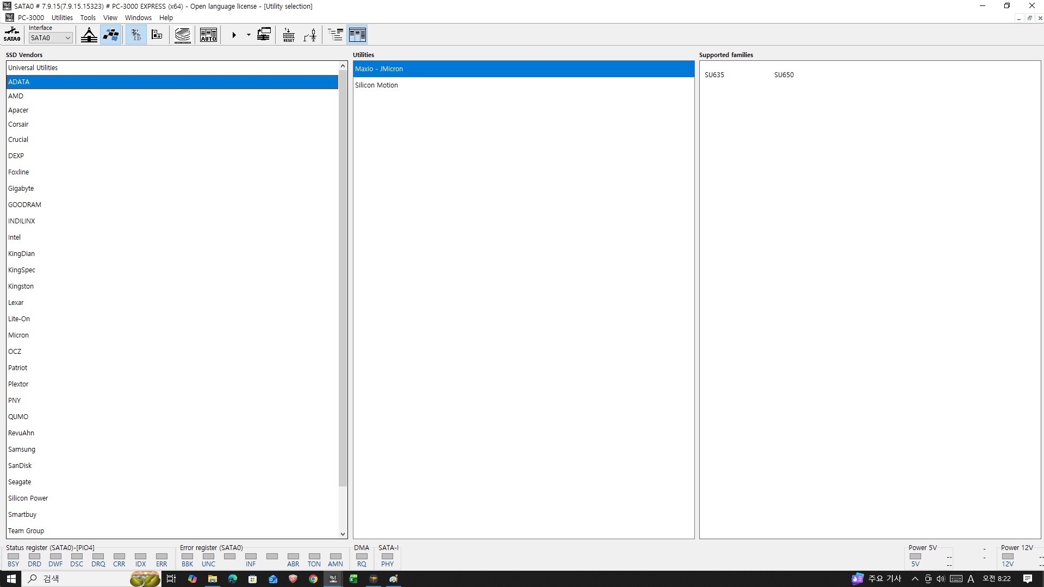The image size is (1044, 587).
Task: Toggle the three-column view toolbar button
Action: point(357,35)
